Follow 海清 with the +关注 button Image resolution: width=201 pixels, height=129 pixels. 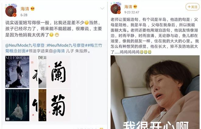pyautogui.click(x=192, y=7)
